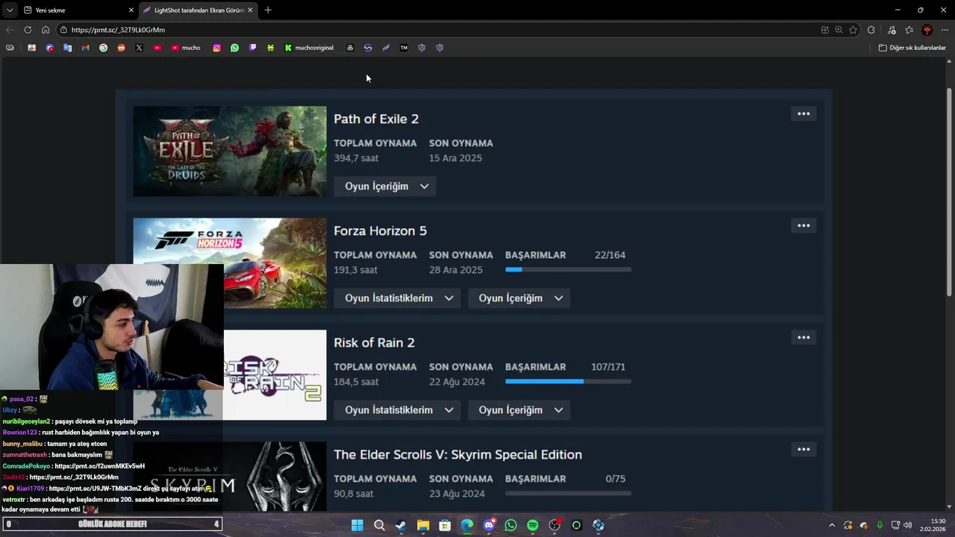Add this page to favorites
The image size is (955, 537).
(x=853, y=30)
